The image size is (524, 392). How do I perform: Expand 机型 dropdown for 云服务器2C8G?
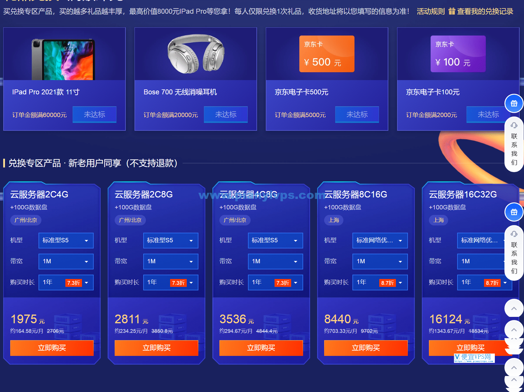(171, 241)
